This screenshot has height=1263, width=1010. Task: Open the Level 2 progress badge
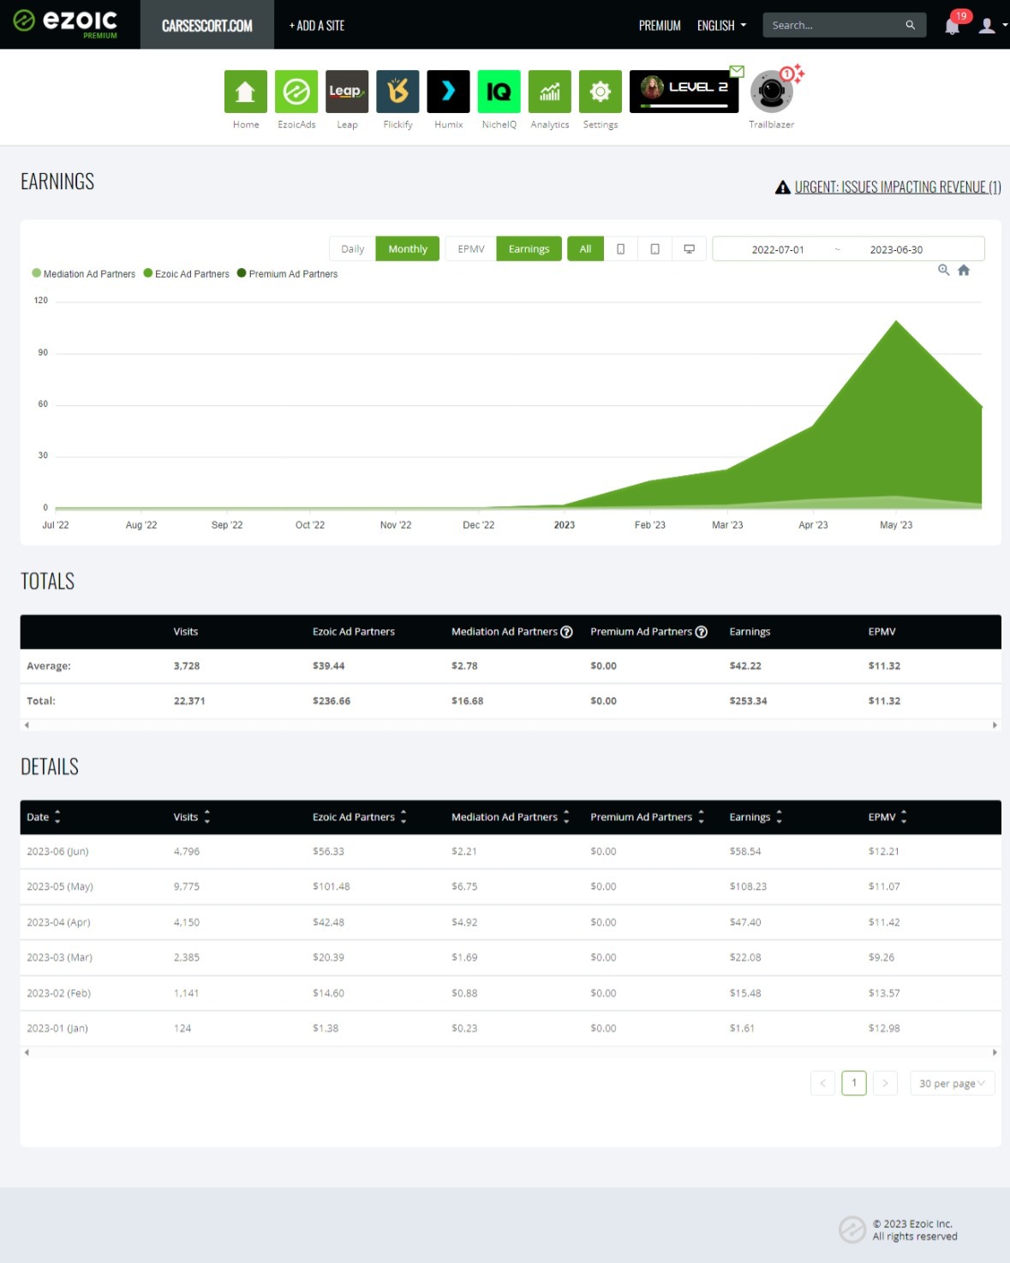tap(684, 91)
